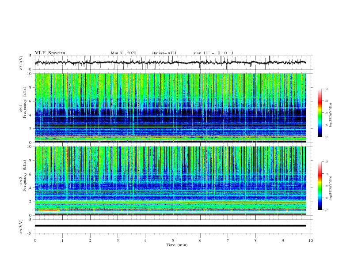Click the ch.1 voltage waveform trace panel
Viewport: 350px width, 270px height.
pyautogui.click(x=174, y=63)
